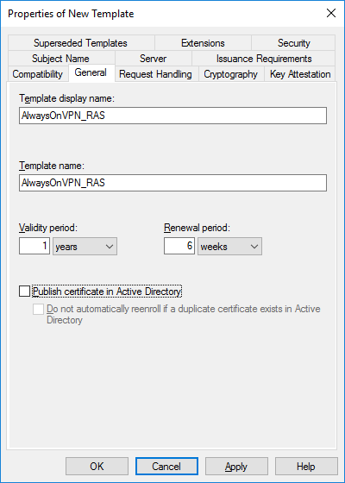Open the Cryptography tab
Viewport: 345px width, 483px height.
[x=231, y=74]
